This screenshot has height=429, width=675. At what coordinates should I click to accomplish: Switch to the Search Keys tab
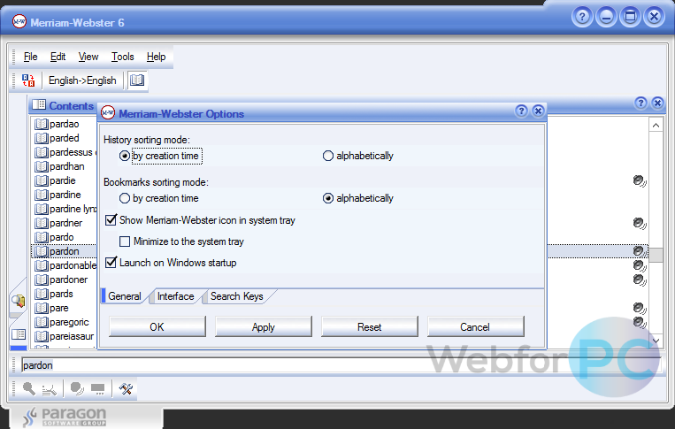click(237, 296)
